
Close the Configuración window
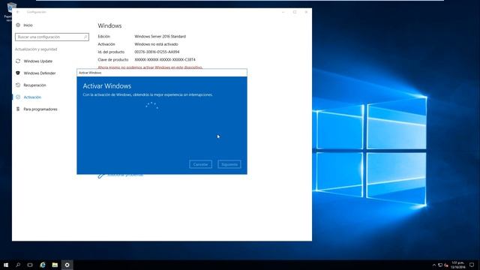pyautogui.click(x=306, y=12)
